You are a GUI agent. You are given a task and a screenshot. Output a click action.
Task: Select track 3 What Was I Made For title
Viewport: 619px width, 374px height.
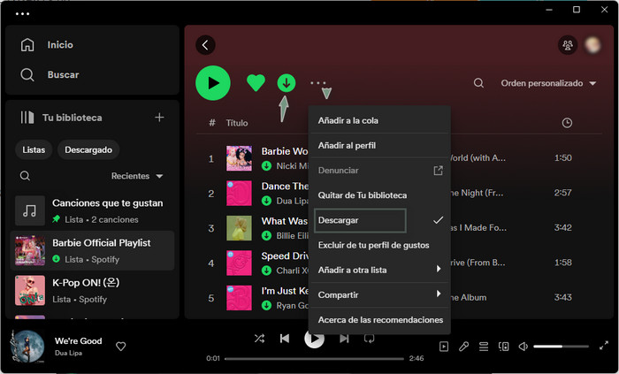(284, 221)
